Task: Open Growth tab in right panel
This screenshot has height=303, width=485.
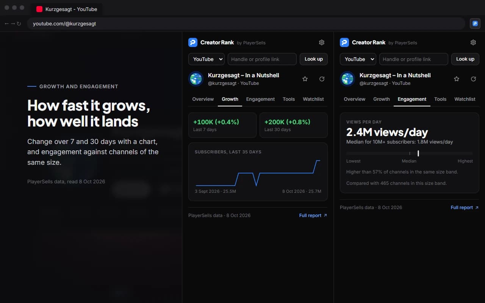Action: (x=382, y=99)
